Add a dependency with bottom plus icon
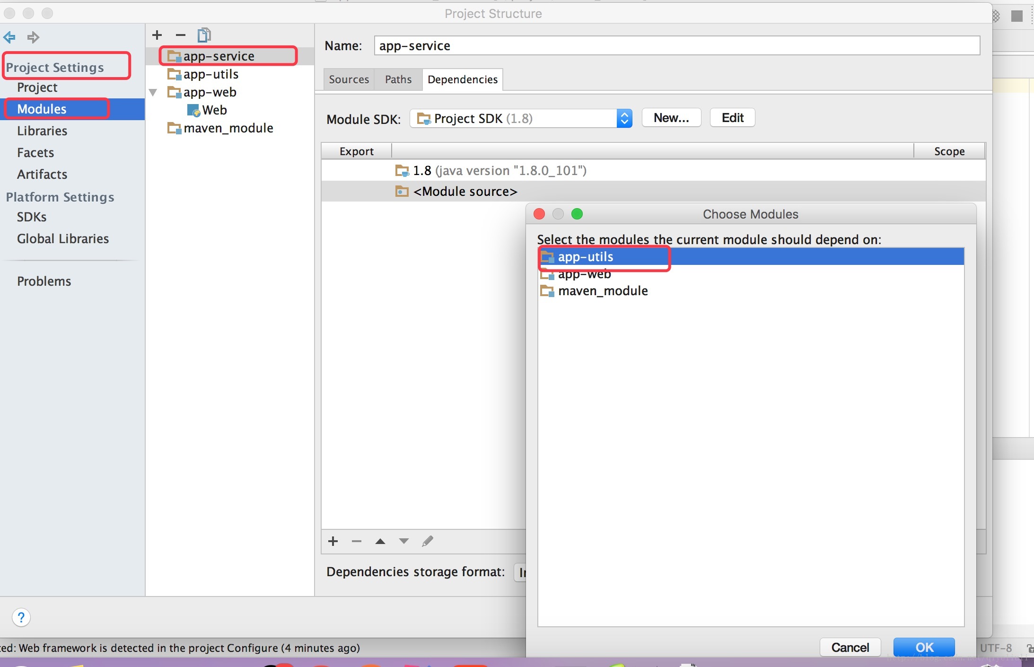 coord(333,541)
